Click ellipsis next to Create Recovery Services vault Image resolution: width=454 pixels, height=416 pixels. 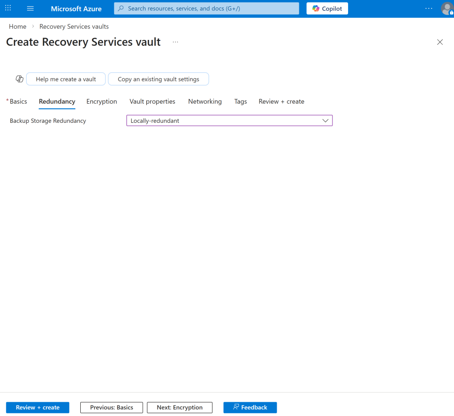[176, 42]
